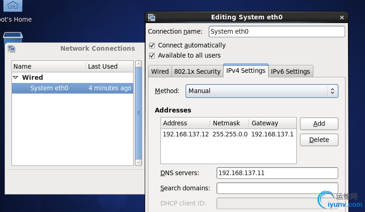
Task: Toggle the Connect automatically checkbox
Action: click(x=152, y=45)
